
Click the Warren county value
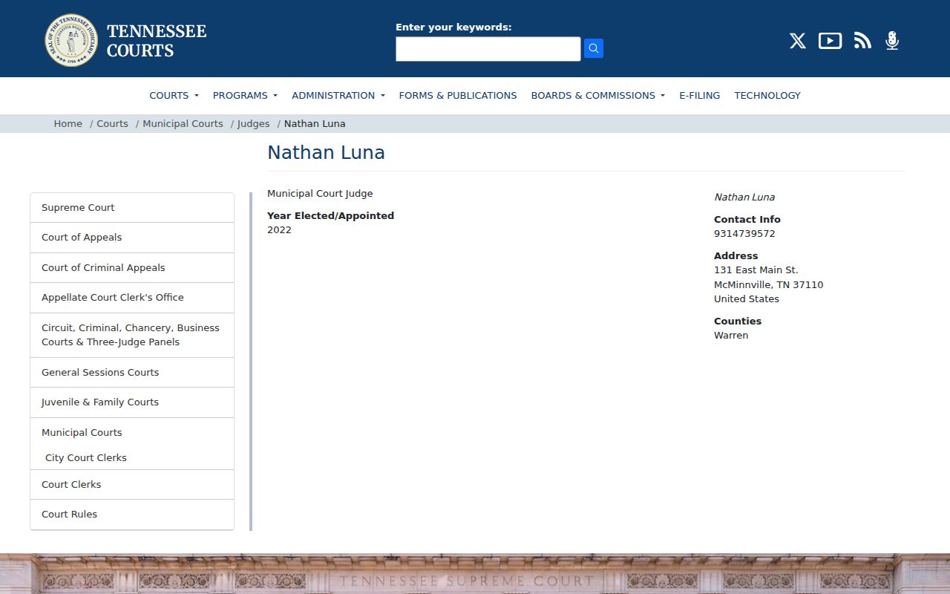coord(731,336)
